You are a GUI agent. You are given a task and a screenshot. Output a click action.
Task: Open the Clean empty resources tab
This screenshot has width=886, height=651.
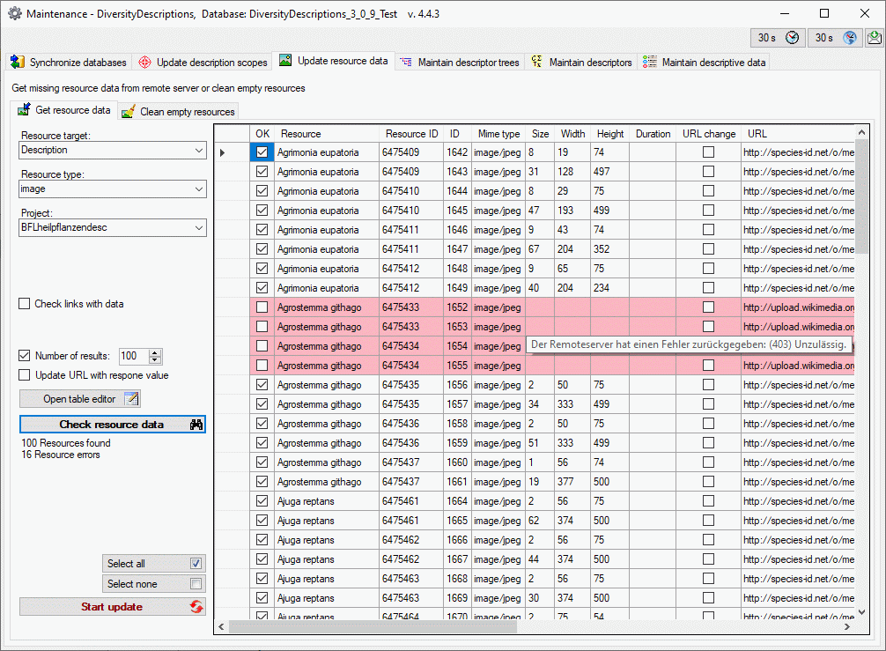(x=179, y=112)
